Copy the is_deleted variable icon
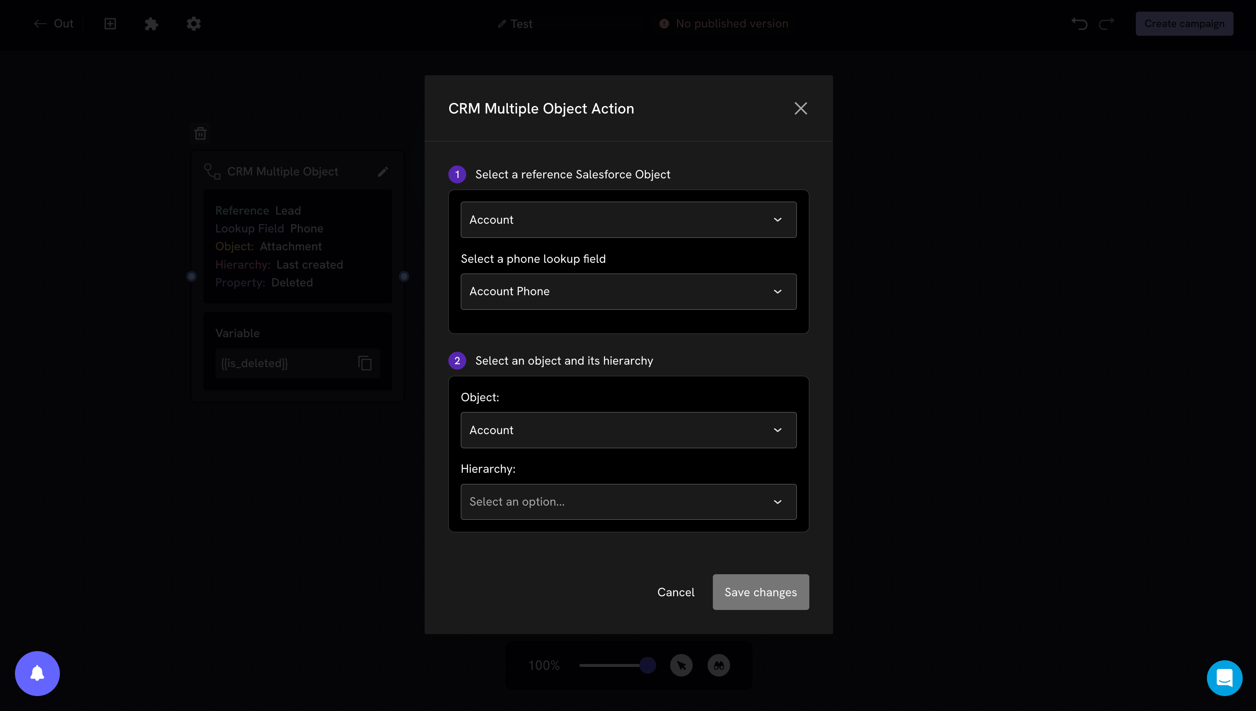 (x=365, y=363)
